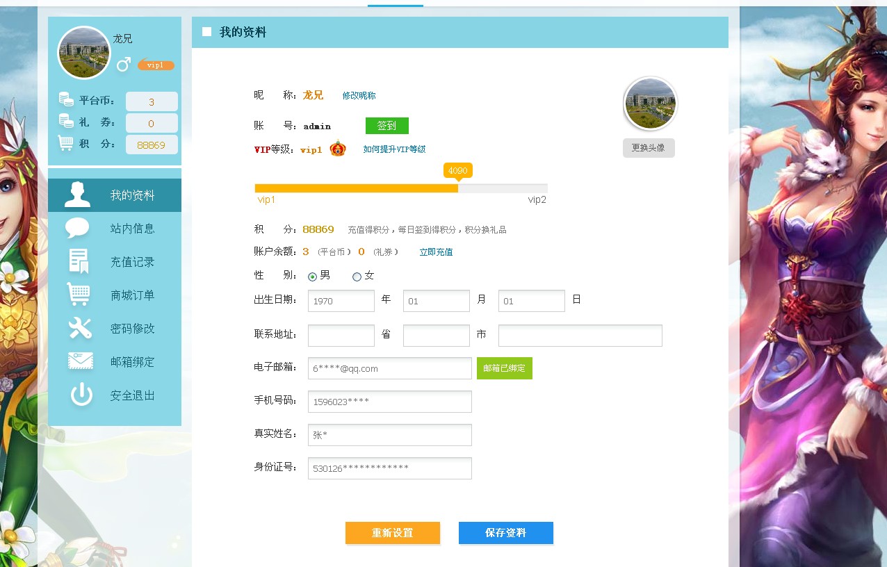
Task: Click the 手机号码 input field
Action: click(x=390, y=402)
